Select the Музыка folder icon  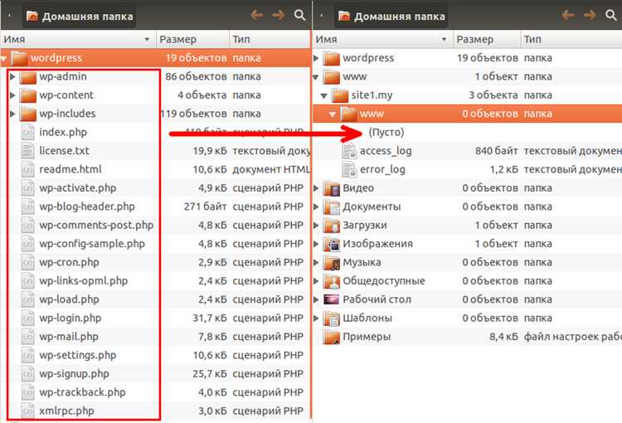coord(332,262)
